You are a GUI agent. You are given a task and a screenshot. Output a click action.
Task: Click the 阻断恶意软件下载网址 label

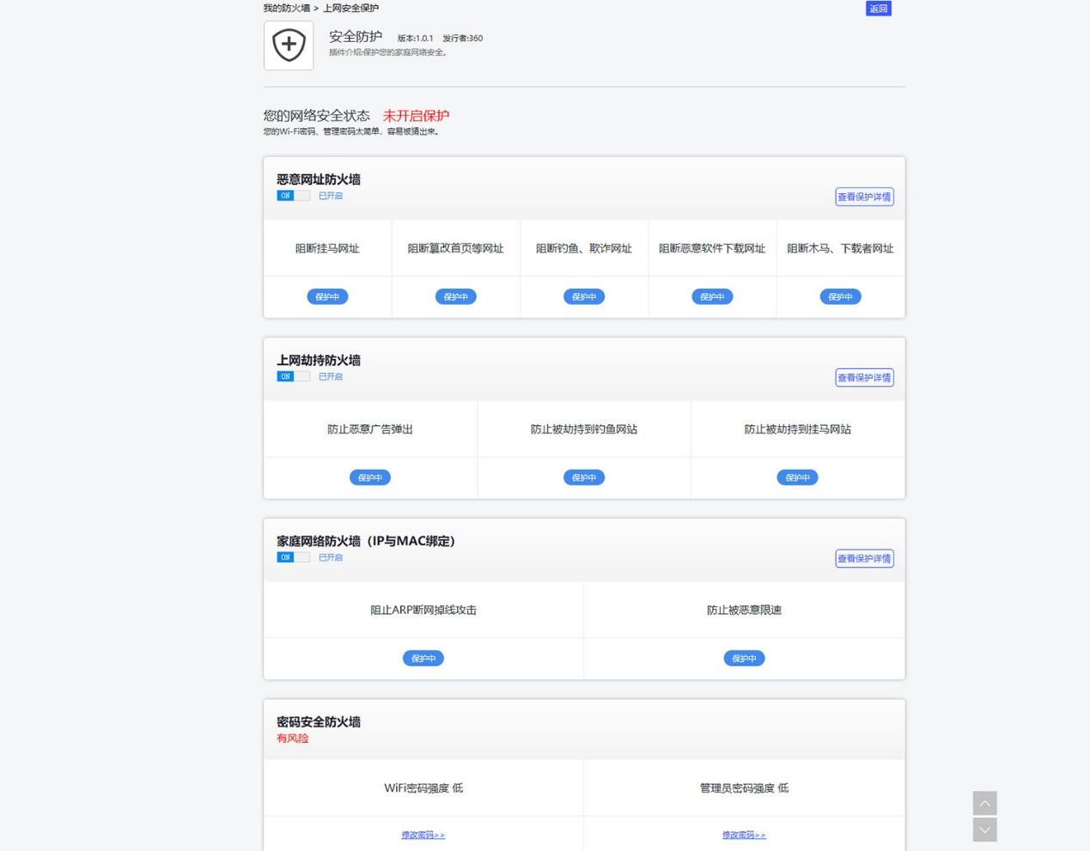[712, 248]
